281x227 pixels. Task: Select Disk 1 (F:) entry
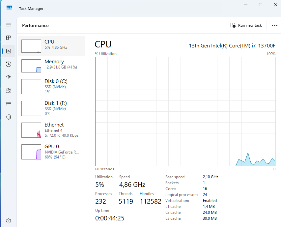[x=52, y=108]
